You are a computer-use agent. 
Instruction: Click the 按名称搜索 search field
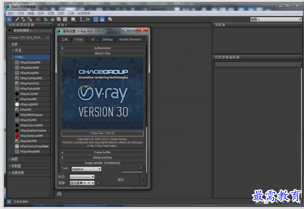[32, 31]
